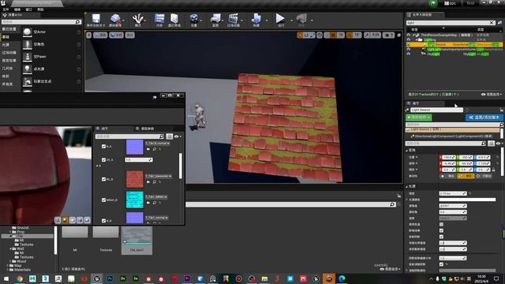Switch material preview to the plane primitive
The image size is (505, 284).
[x=73, y=220]
